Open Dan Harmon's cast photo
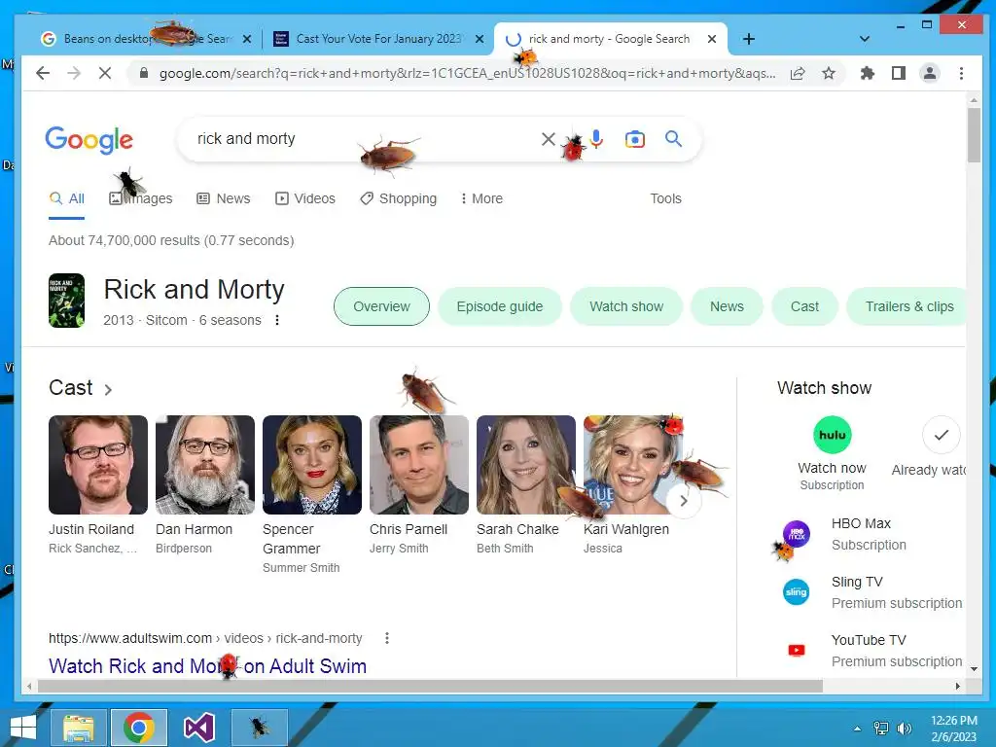The image size is (996, 747). pyautogui.click(x=205, y=465)
